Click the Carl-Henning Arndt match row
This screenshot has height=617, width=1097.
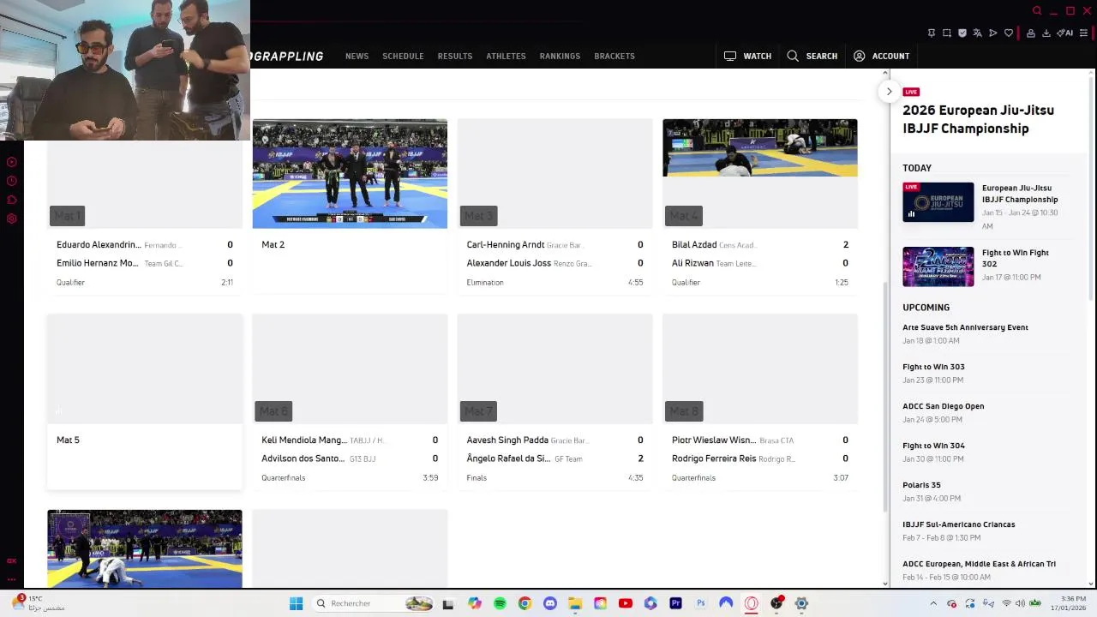(554, 245)
